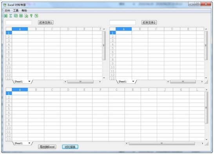Click the third green sheet-compare toolbar icon

[16, 16]
